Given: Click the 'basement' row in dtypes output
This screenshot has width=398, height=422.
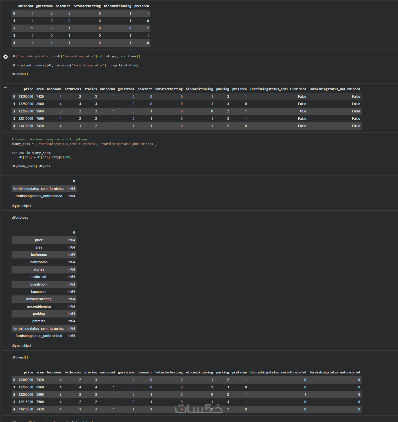Looking at the screenshot, I should pos(39,292).
